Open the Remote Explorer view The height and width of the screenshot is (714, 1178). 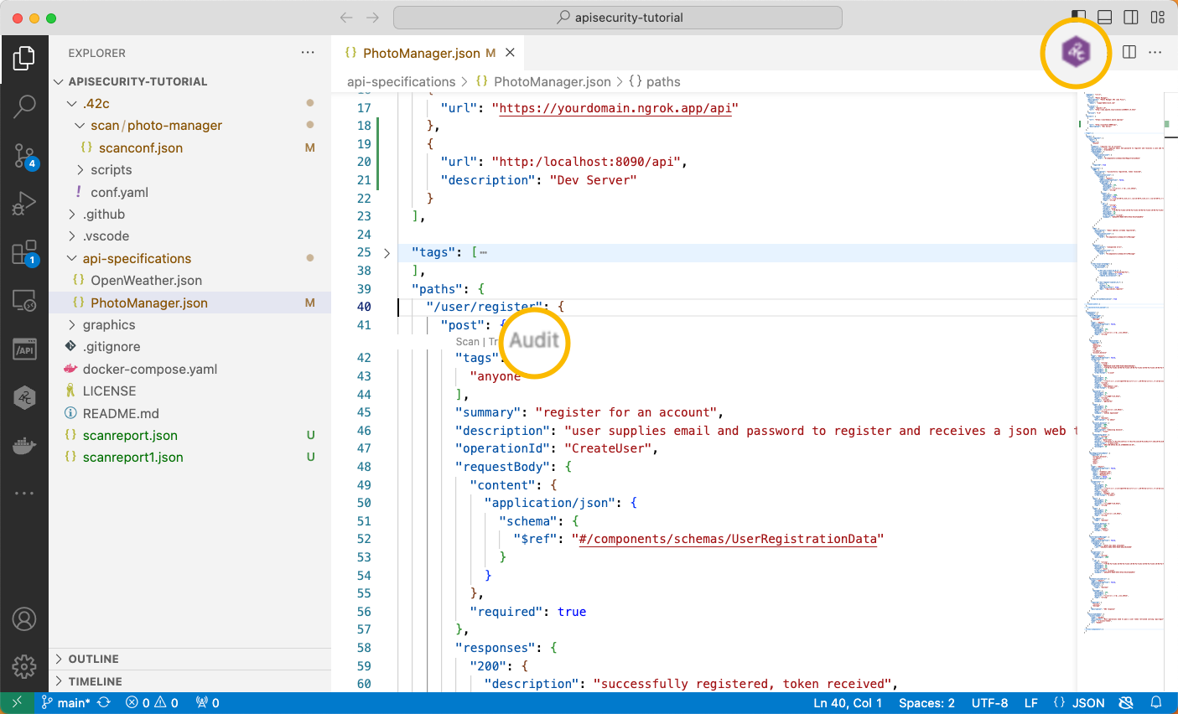tap(24, 301)
